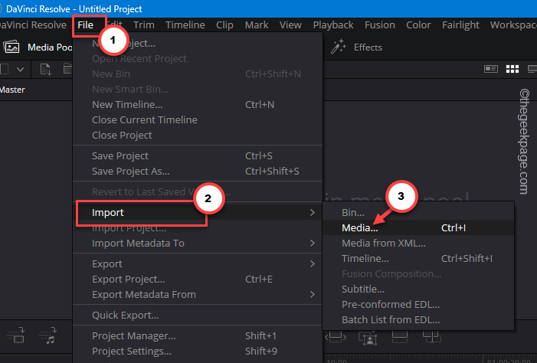Select Bin... in Import submenu

(418, 212)
